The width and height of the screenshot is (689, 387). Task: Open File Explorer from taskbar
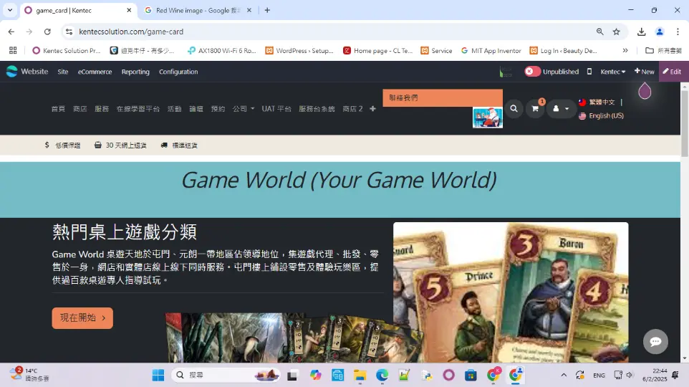[x=360, y=375]
